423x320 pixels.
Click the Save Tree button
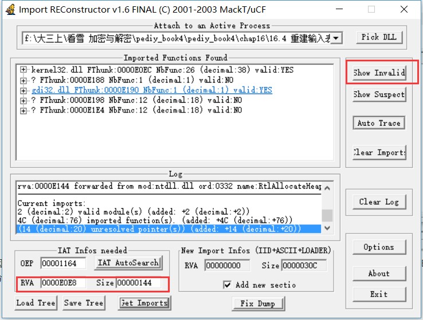pos(84,303)
